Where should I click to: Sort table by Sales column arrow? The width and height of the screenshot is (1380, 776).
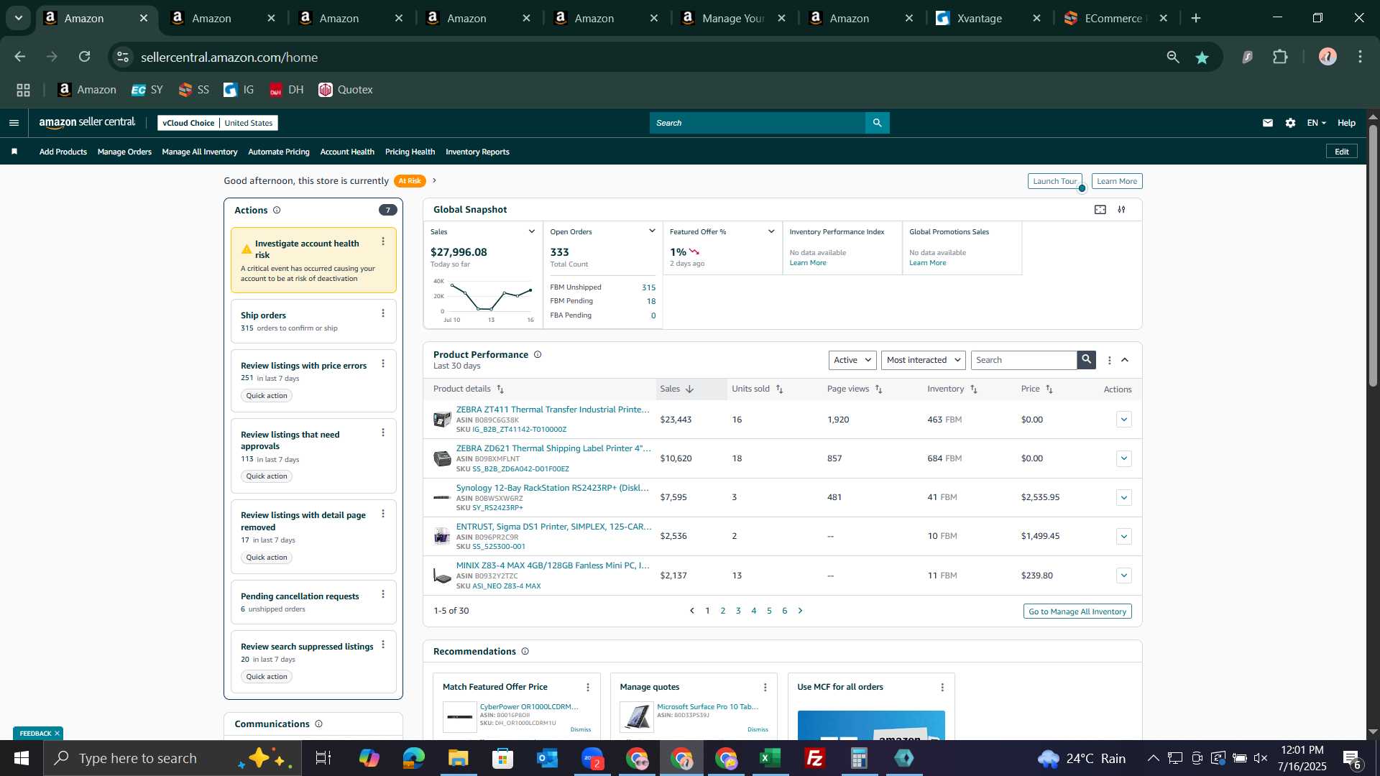point(689,389)
